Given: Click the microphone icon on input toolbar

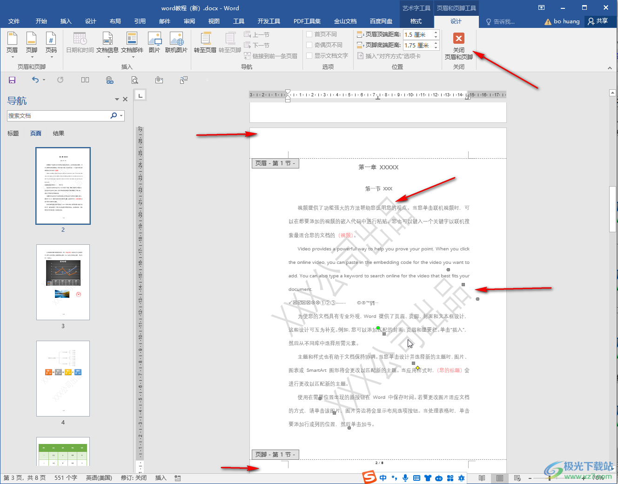Looking at the screenshot, I should [x=405, y=478].
